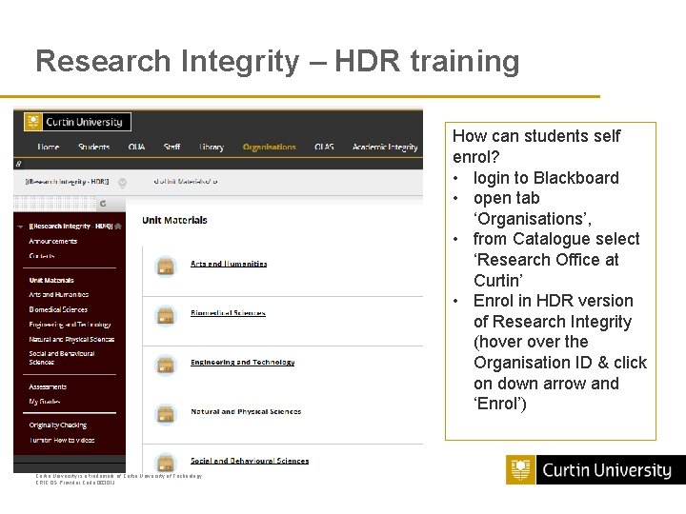
Task: Select Biomedical Sciences in the sidebar
Action: pyautogui.click(x=58, y=309)
